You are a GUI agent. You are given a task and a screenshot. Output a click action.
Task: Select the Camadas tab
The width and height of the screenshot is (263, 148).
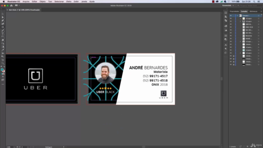coord(244,12)
